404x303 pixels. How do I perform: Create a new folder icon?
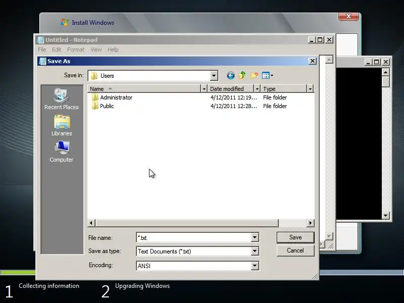point(254,75)
